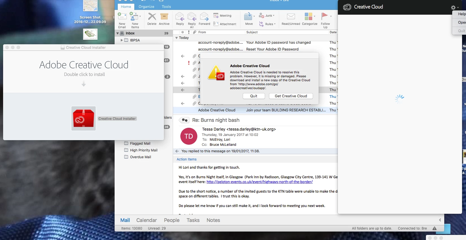This screenshot has height=240, width=466.
Task: Open the Notes view
Action: tap(213, 220)
